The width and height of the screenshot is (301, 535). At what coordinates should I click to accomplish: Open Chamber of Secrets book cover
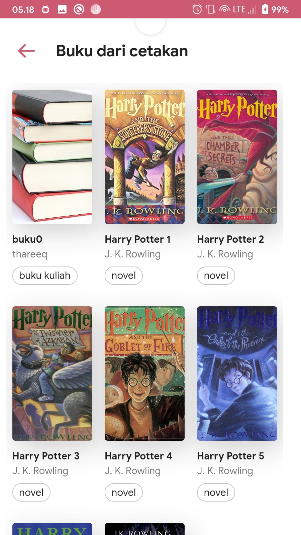click(237, 157)
